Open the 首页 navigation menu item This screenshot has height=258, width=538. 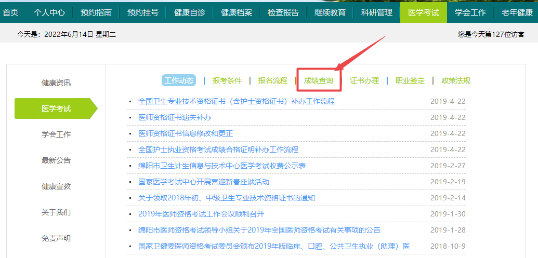coord(10,12)
